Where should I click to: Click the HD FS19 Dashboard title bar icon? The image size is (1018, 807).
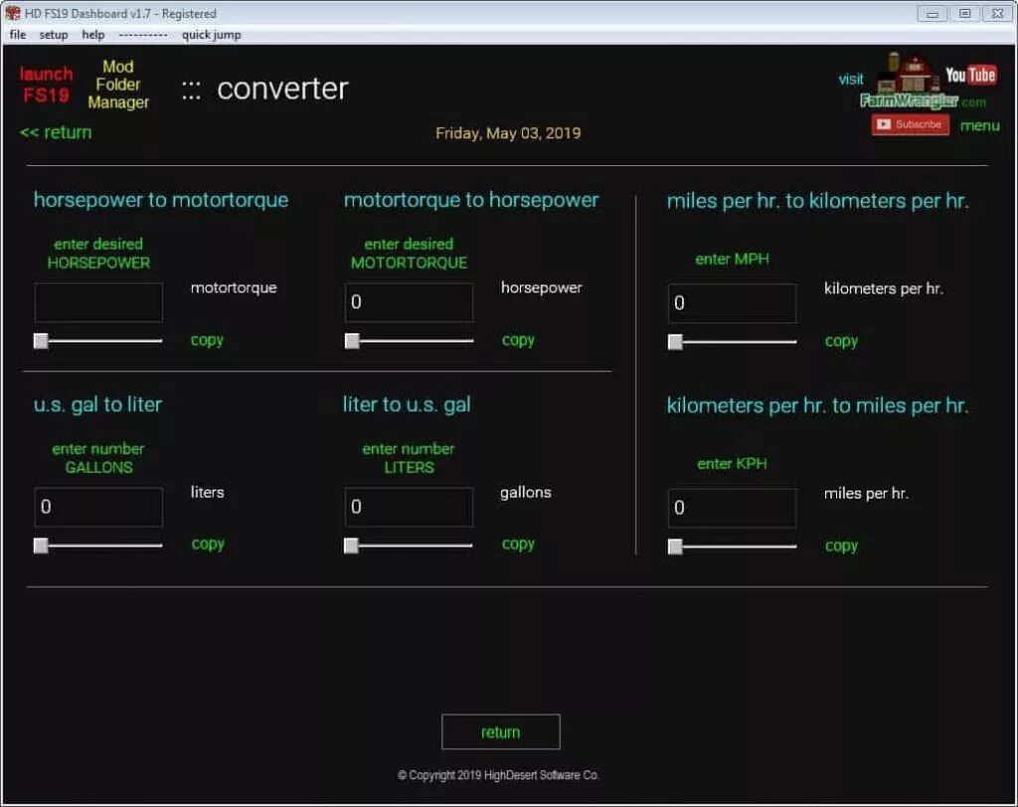point(12,13)
